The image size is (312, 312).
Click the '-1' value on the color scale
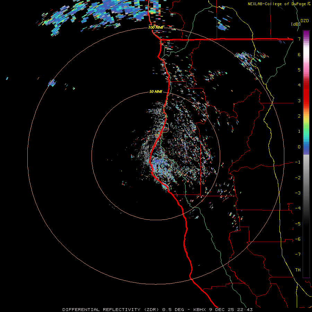click(x=298, y=162)
